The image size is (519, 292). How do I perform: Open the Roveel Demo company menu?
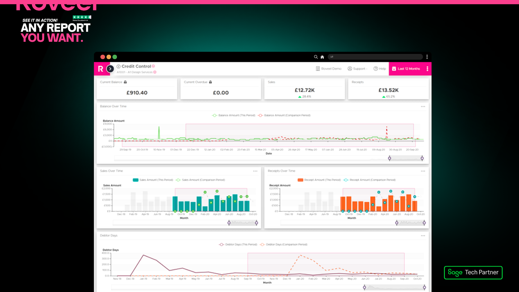[328, 69]
